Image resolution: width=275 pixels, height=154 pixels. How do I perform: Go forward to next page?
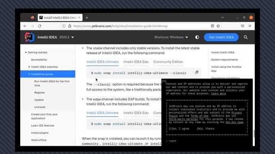pos(33,26)
